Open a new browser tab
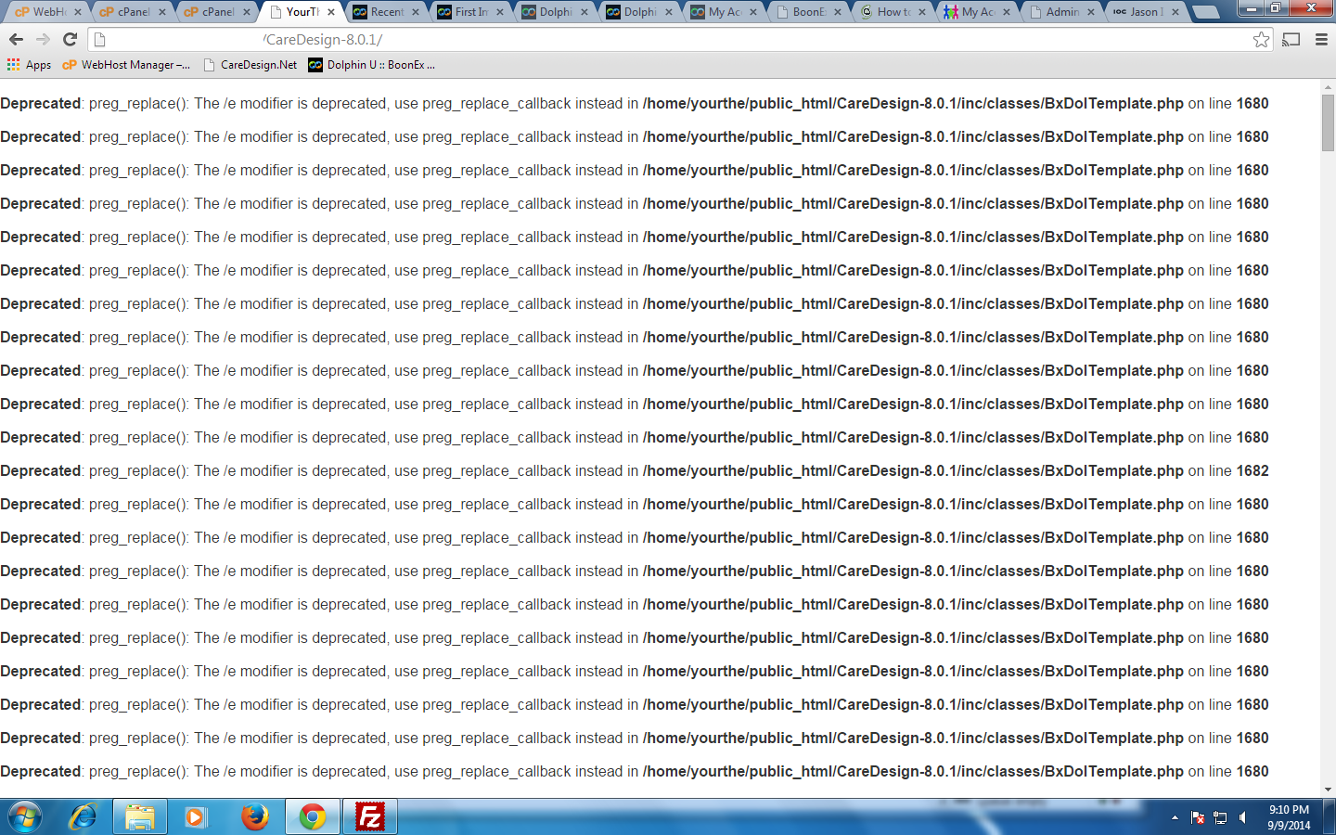Screen dimensions: 1336x835 (x=1204, y=12)
